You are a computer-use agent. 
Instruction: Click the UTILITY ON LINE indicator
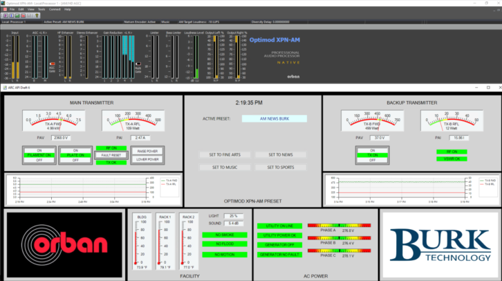[x=279, y=226]
